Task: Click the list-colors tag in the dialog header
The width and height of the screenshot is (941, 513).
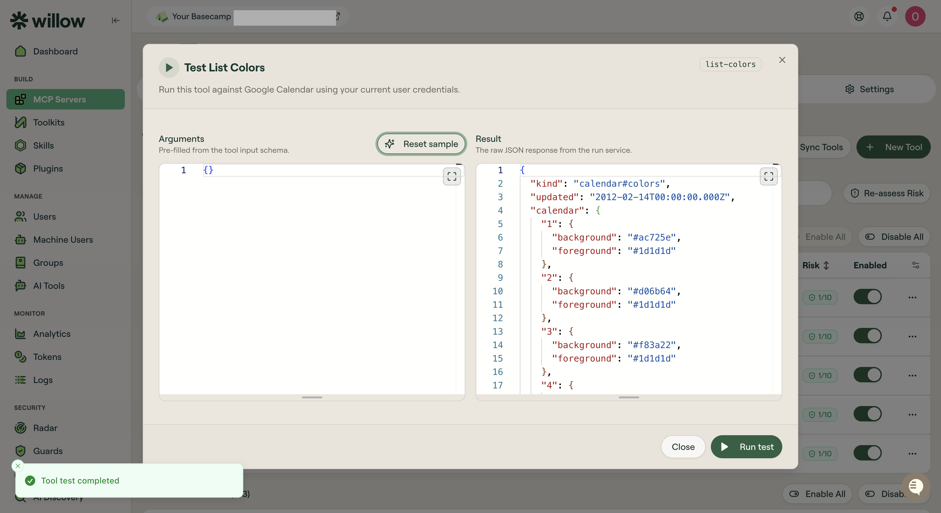Action: pos(731,64)
